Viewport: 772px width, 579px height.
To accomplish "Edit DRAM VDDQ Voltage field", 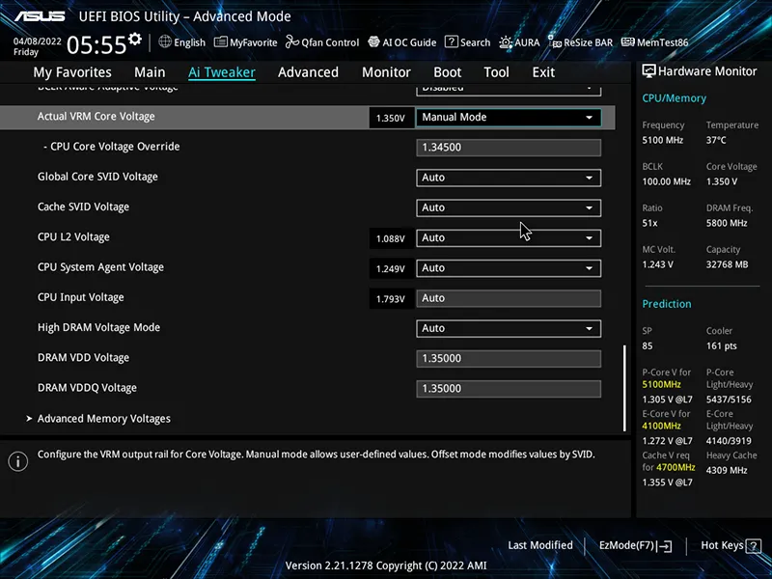I will (x=509, y=389).
